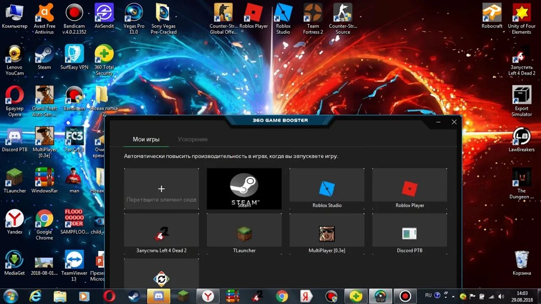541x304 pixels.
Task: Select the Roblox Player desktop shortcut
Action: coord(254,17)
